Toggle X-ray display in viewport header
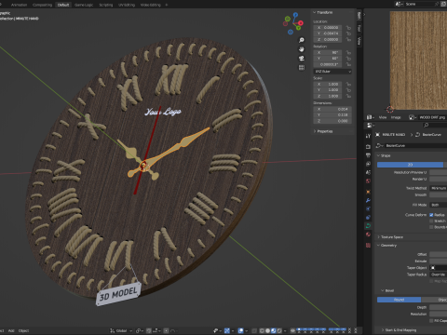This screenshot has width=447, height=335. pyautogui.click(x=254, y=330)
